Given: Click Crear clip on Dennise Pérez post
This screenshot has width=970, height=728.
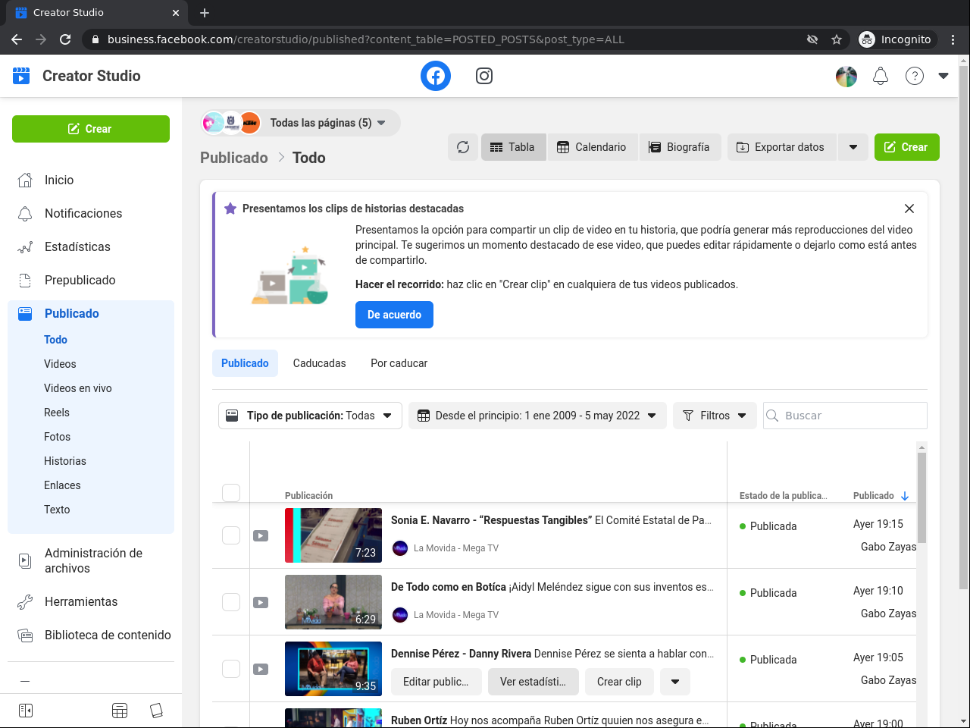Looking at the screenshot, I should click(619, 682).
